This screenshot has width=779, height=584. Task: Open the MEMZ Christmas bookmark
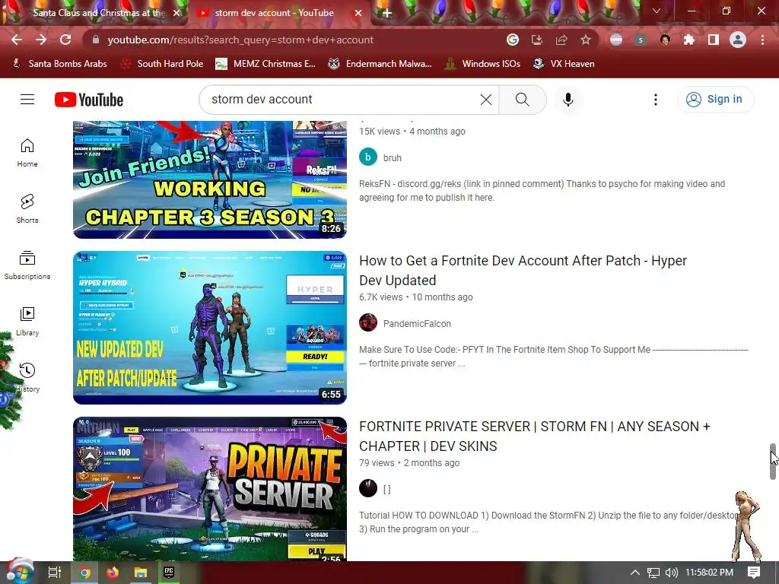pos(265,64)
